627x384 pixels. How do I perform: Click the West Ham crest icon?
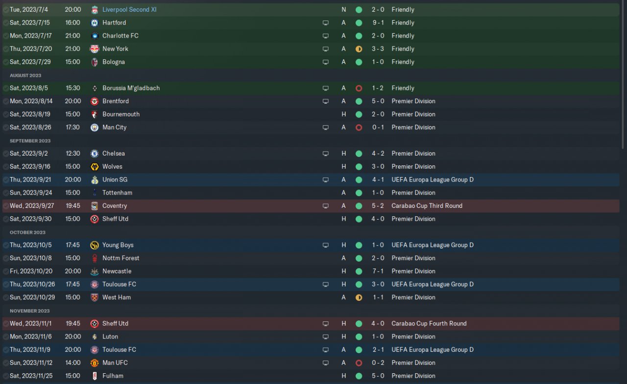pyautogui.click(x=95, y=297)
